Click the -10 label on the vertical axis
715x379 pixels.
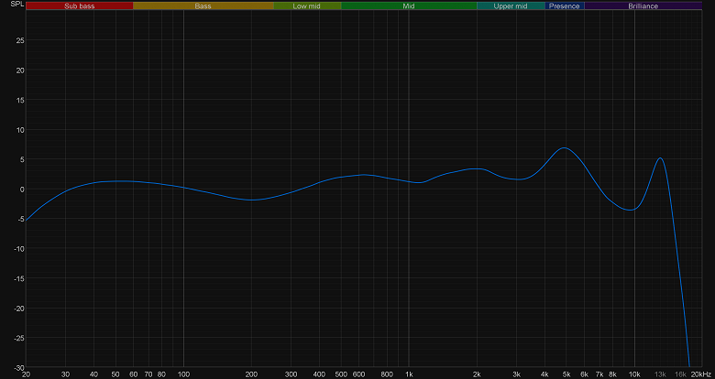19,249
